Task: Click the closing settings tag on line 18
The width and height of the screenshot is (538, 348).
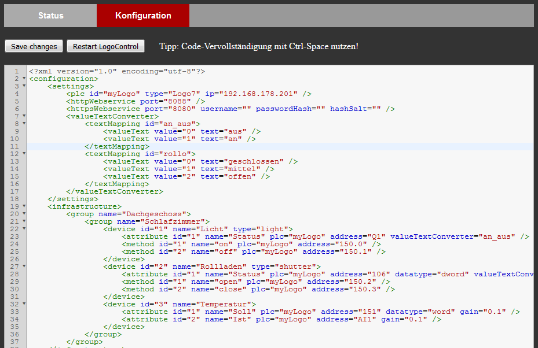Action: point(73,199)
